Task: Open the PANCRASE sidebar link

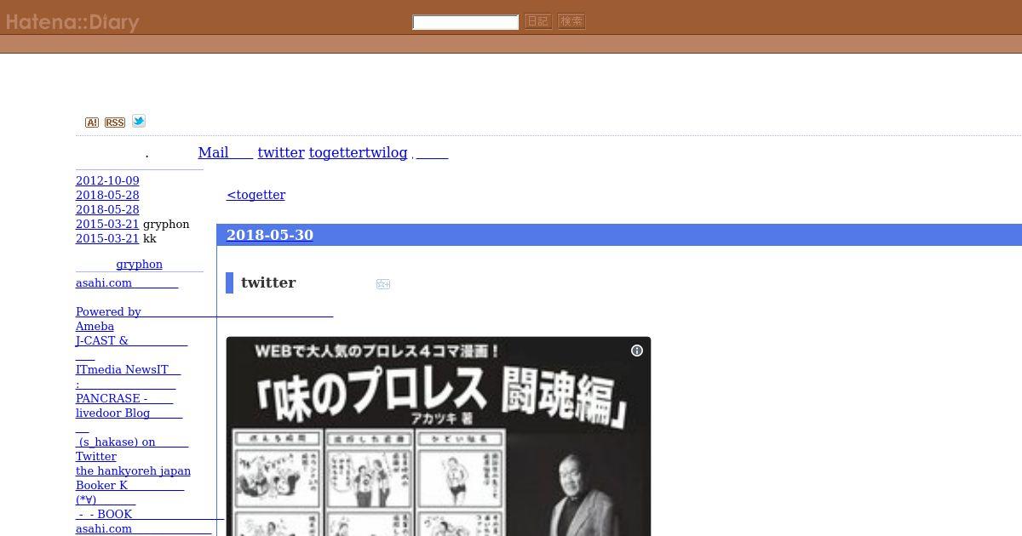Action: [124, 398]
